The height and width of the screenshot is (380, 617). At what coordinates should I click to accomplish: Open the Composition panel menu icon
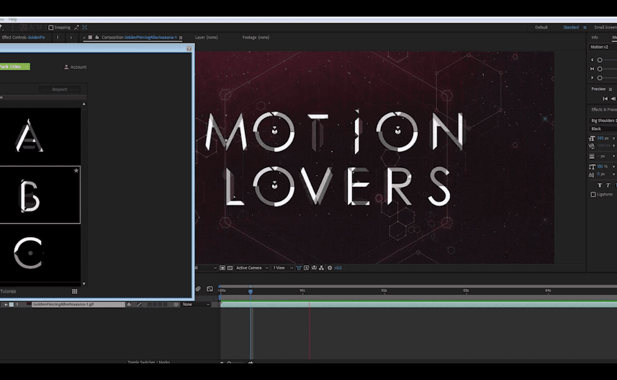coord(180,38)
